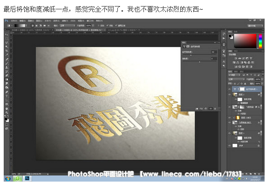Toggle the 透明区域 (Transparency) checkbox

(x=116, y=26)
